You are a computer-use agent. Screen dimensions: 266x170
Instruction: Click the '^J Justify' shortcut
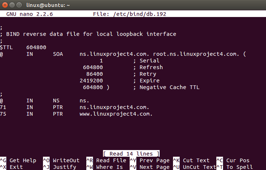point(60,167)
